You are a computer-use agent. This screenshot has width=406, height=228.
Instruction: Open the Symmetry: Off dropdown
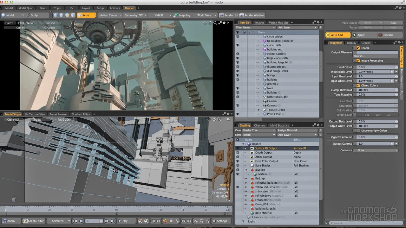pos(135,15)
